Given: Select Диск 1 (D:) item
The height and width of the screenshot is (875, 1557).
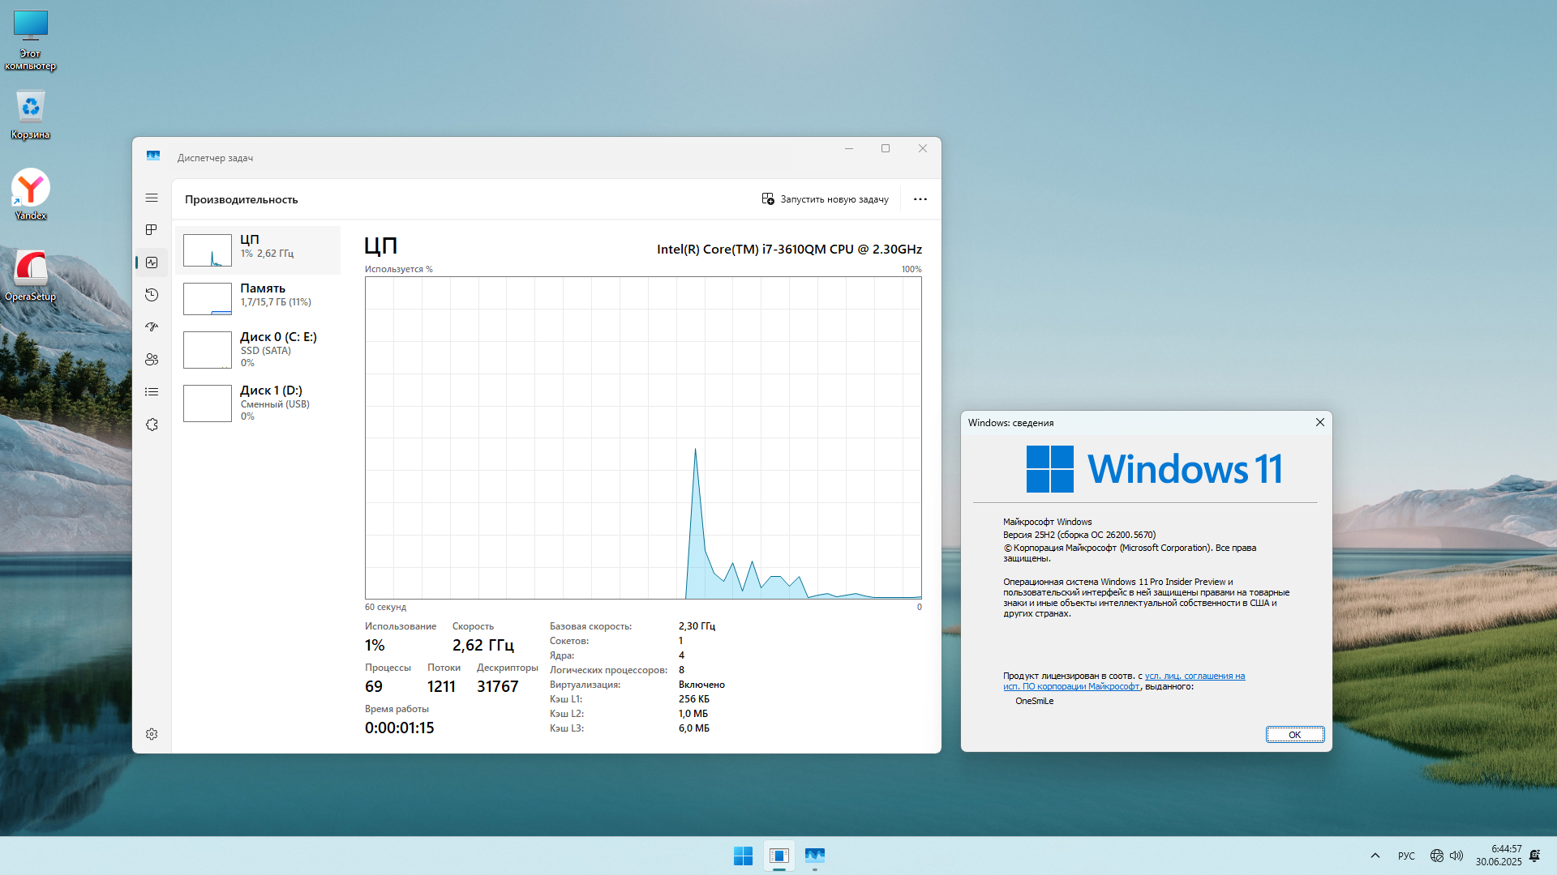Looking at the screenshot, I should (x=258, y=403).
